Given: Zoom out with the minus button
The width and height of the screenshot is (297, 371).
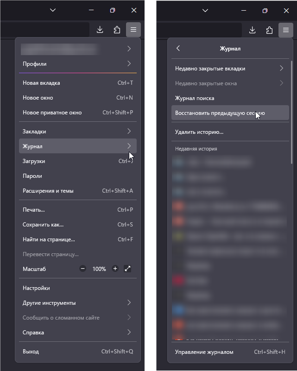Looking at the screenshot, I should [82, 269].
